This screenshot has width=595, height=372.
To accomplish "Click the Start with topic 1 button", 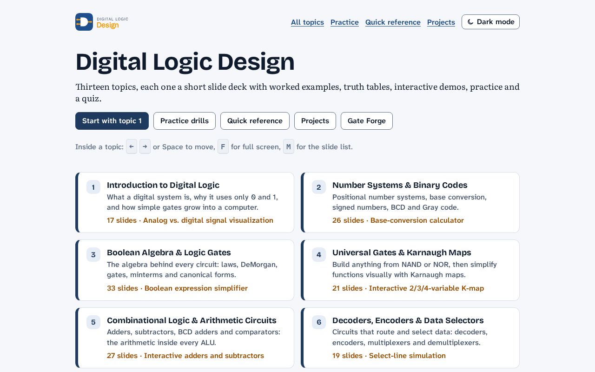I will 112,121.
